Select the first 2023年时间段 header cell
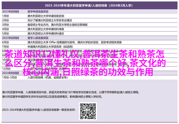Viewport: 179px width, 124px height. pos(11,12)
